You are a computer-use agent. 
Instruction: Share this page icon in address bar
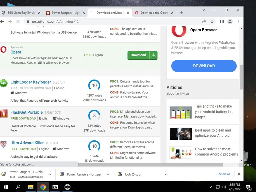(204, 21)
